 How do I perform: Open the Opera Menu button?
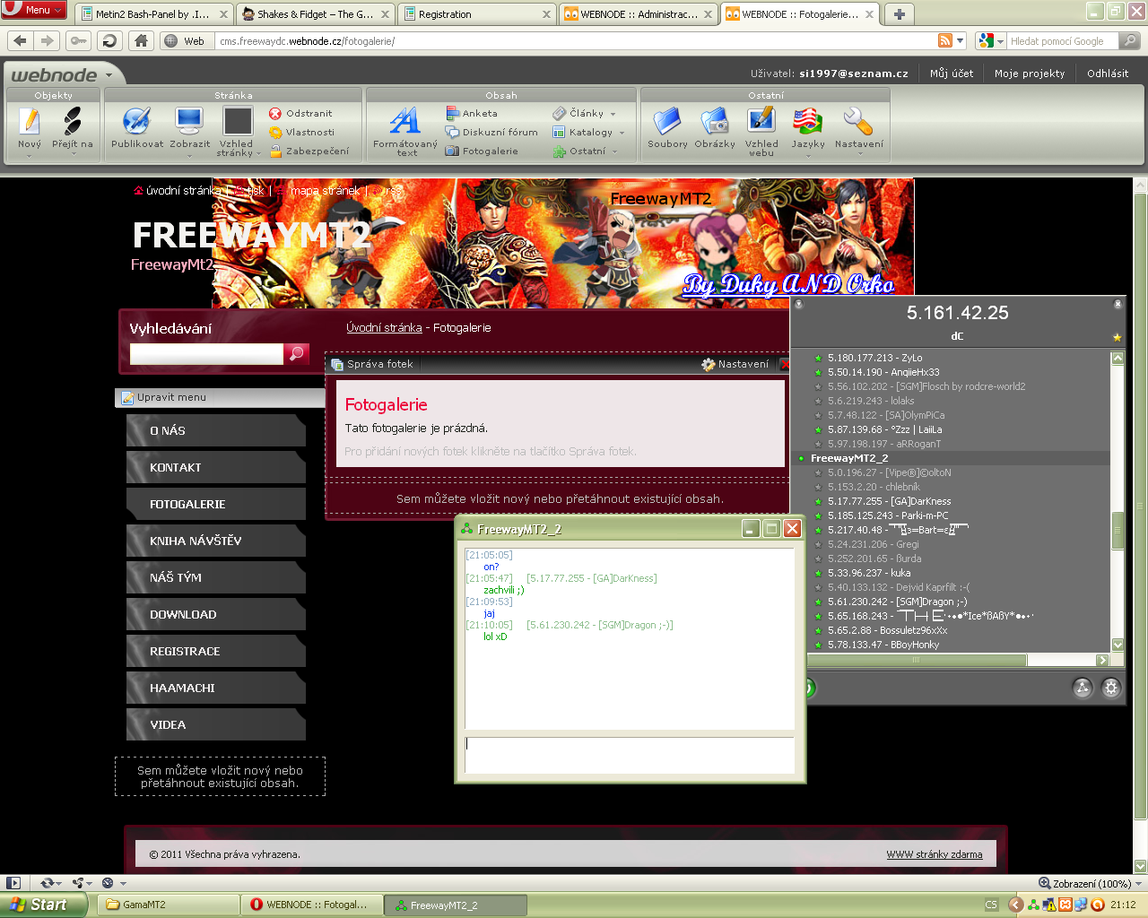(x=34, y=10)
